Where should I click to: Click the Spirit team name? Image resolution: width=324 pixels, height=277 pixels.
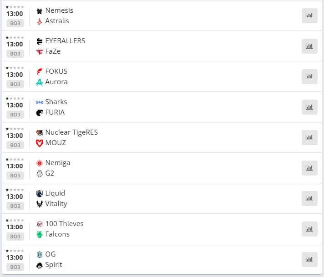tap(54, 265)
